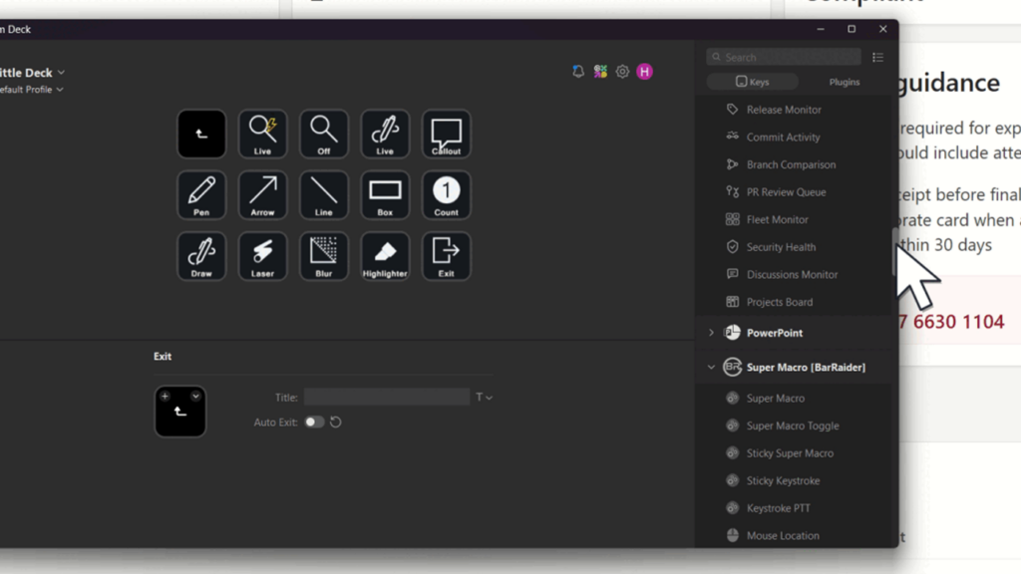Collapse the Super Macro [BarRaider] group
Viewport: 1021px width, 574px height.
[x=711, y=367]
